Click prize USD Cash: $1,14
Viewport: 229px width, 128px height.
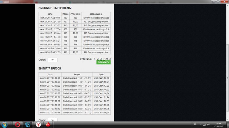point(101,97)
